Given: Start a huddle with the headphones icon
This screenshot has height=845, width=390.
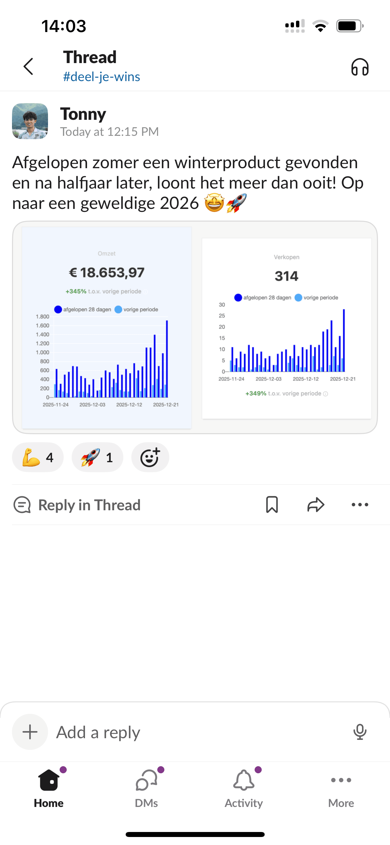Looking at the screenshot, I should pos(360,67).
